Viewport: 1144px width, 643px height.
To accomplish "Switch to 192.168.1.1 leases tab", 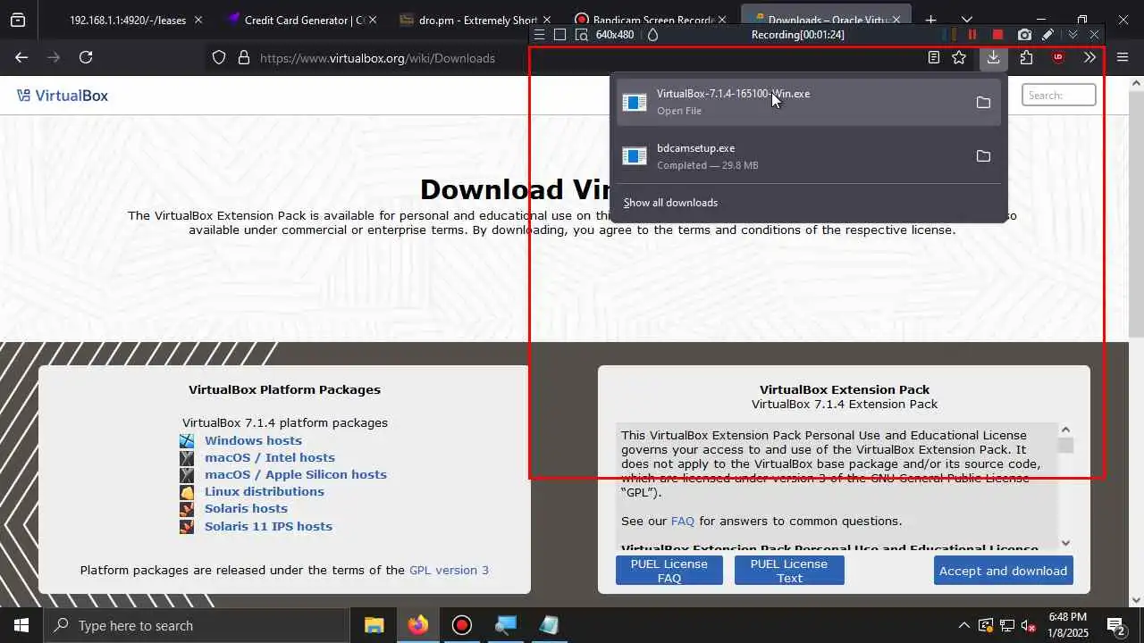I will point(128,20).
